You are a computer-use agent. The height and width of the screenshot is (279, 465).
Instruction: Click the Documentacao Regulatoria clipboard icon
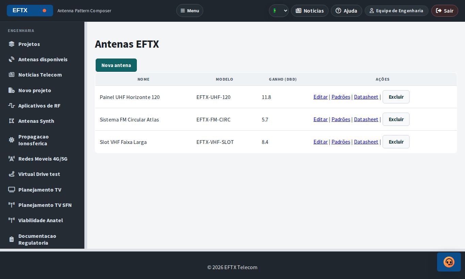[x=12, y=239]
